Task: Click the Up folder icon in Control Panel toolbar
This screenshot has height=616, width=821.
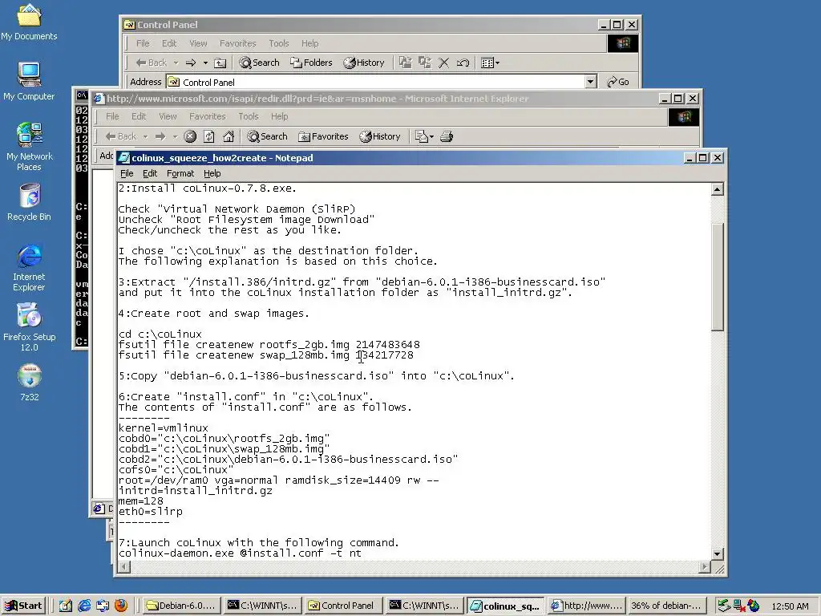Action: 220,63
